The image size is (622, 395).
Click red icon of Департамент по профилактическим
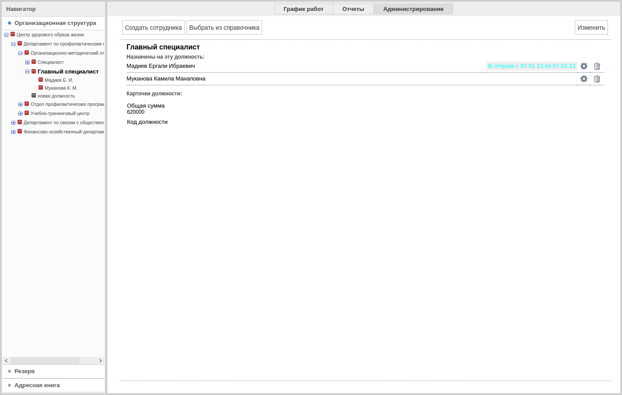(20, 43)
